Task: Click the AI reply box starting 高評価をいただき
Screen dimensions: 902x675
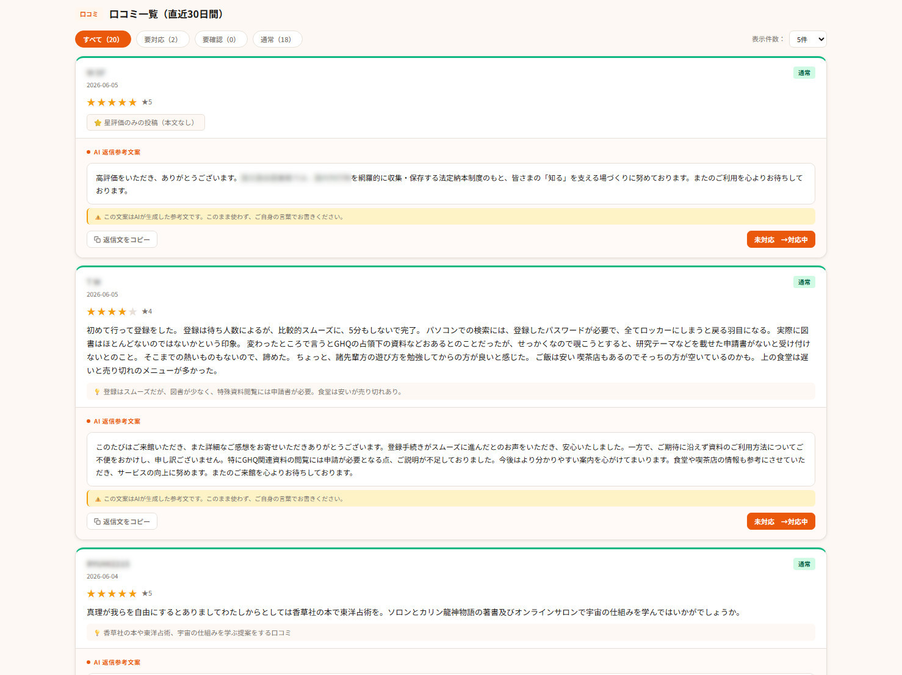Action: tap(451, 184)
